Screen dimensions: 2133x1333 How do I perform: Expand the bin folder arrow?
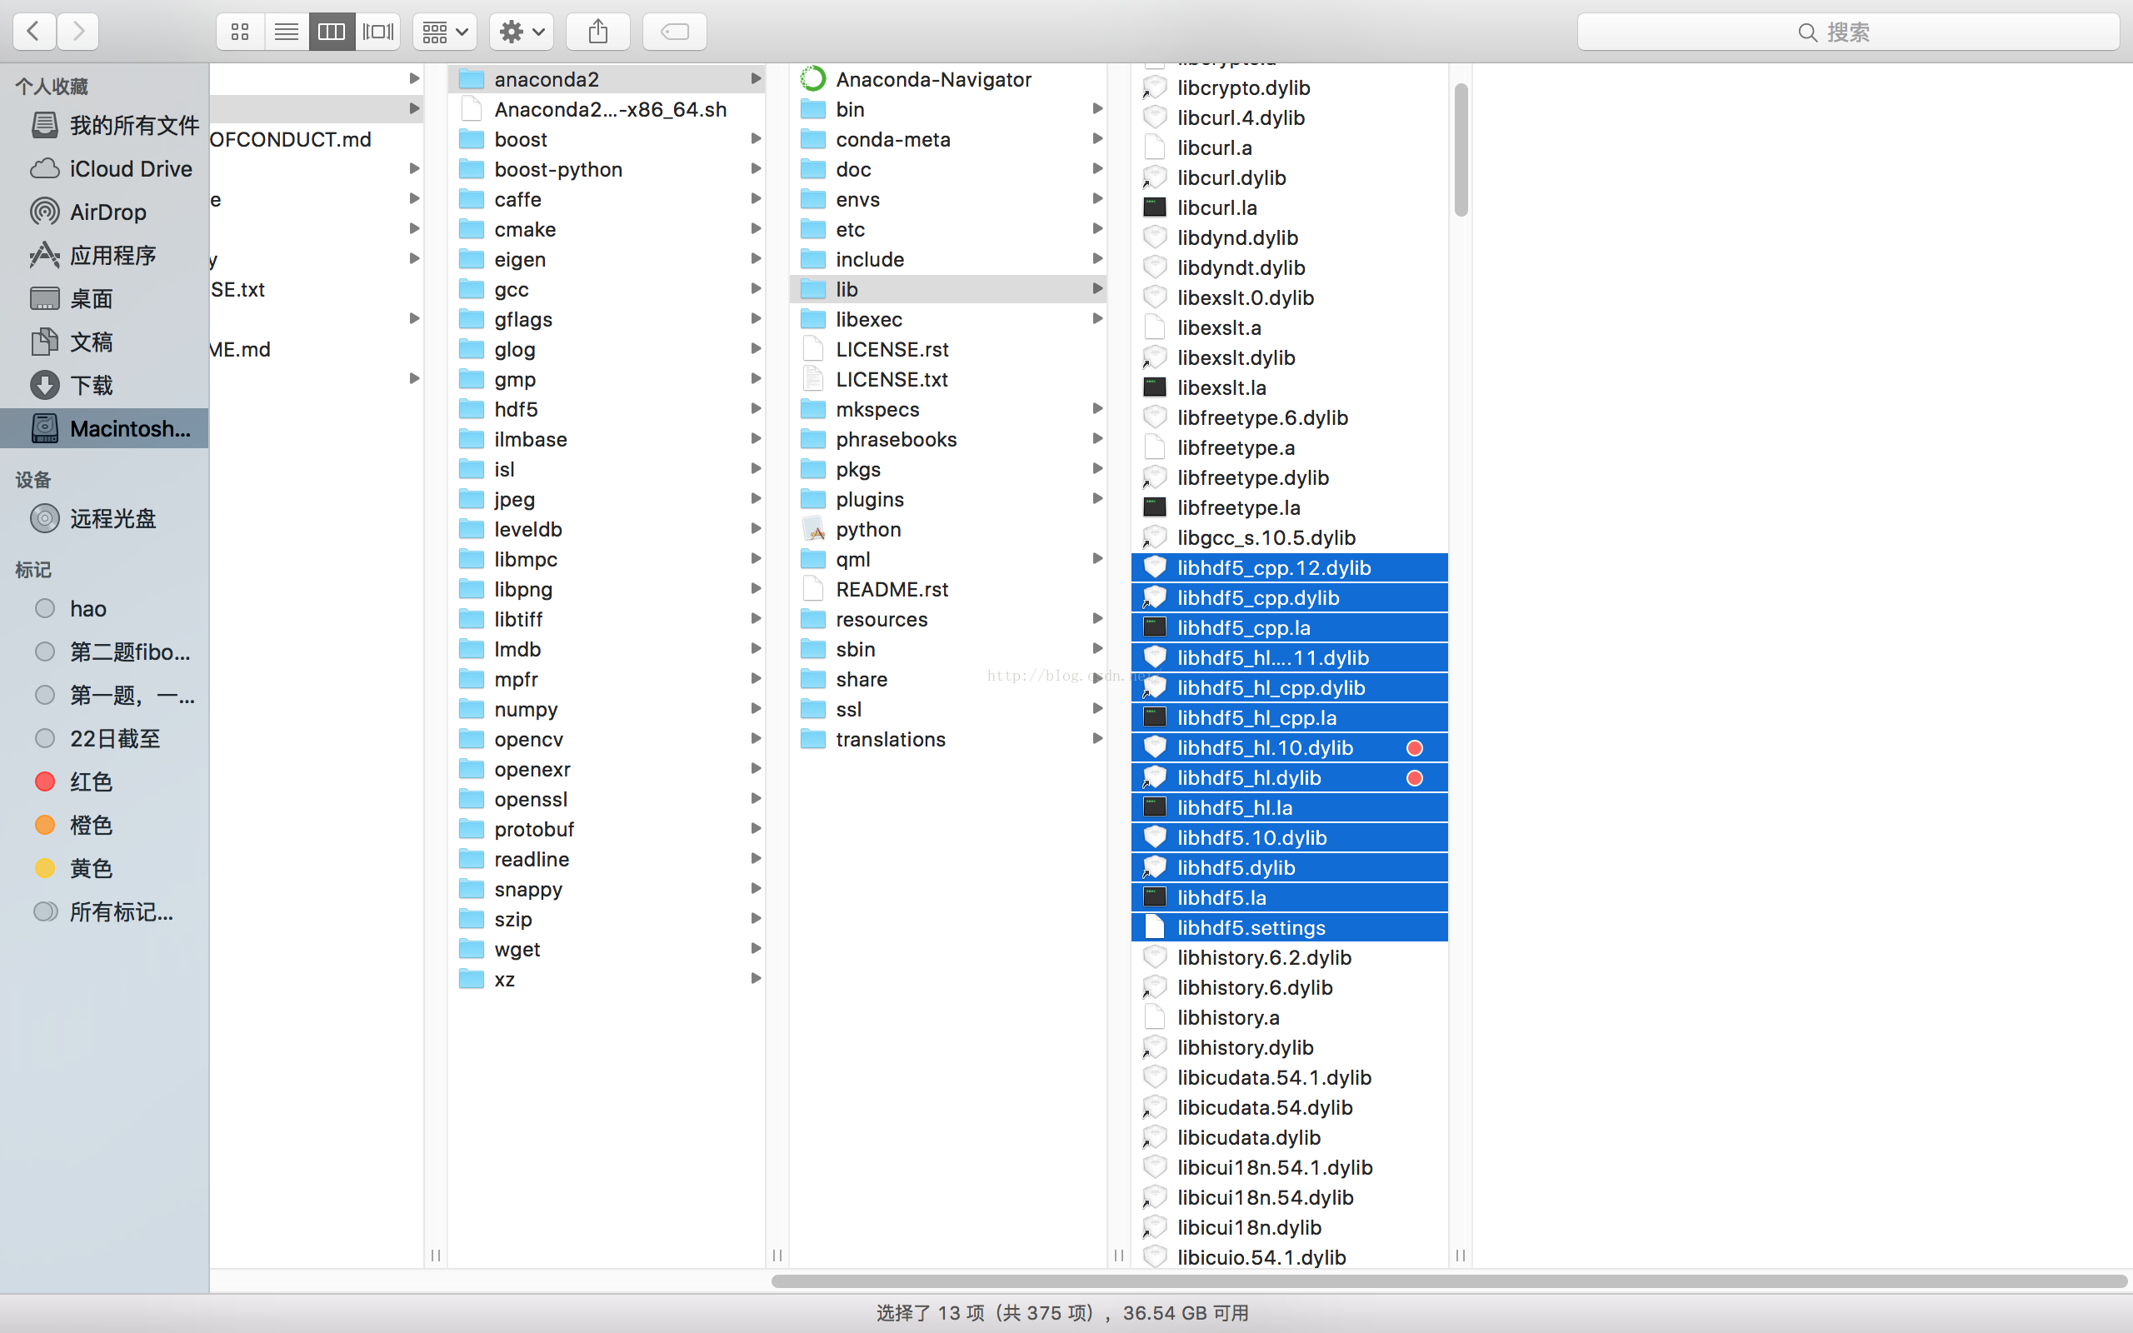[1097, 108]
